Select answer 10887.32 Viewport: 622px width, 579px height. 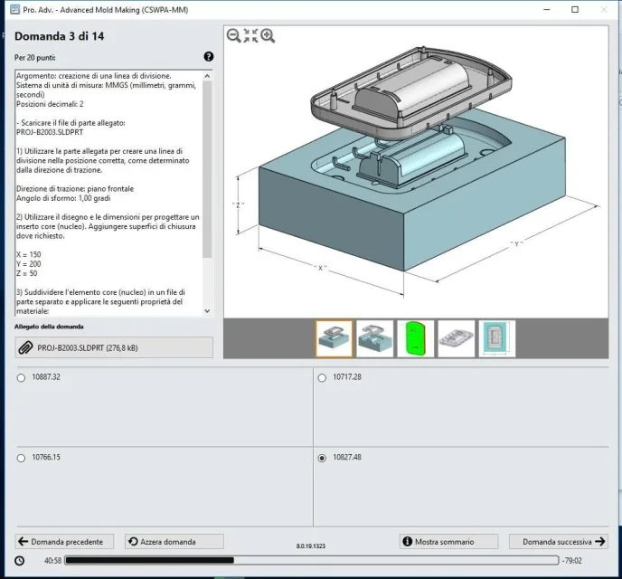pos(21,378)
